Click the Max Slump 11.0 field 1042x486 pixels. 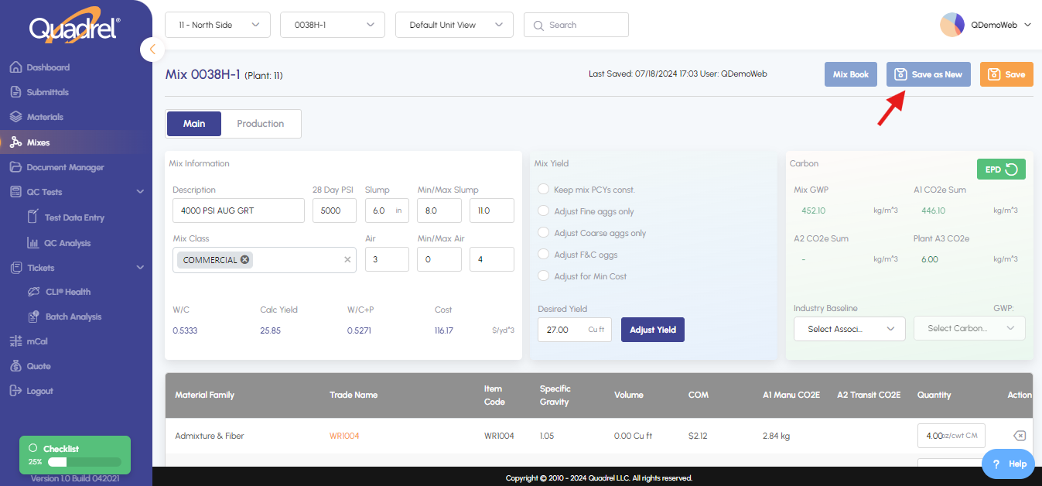(492, 210)
